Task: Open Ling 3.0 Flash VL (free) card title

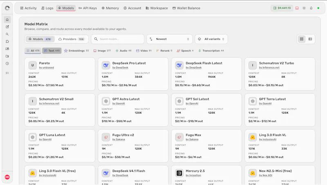Action: [x=57, y=171]
